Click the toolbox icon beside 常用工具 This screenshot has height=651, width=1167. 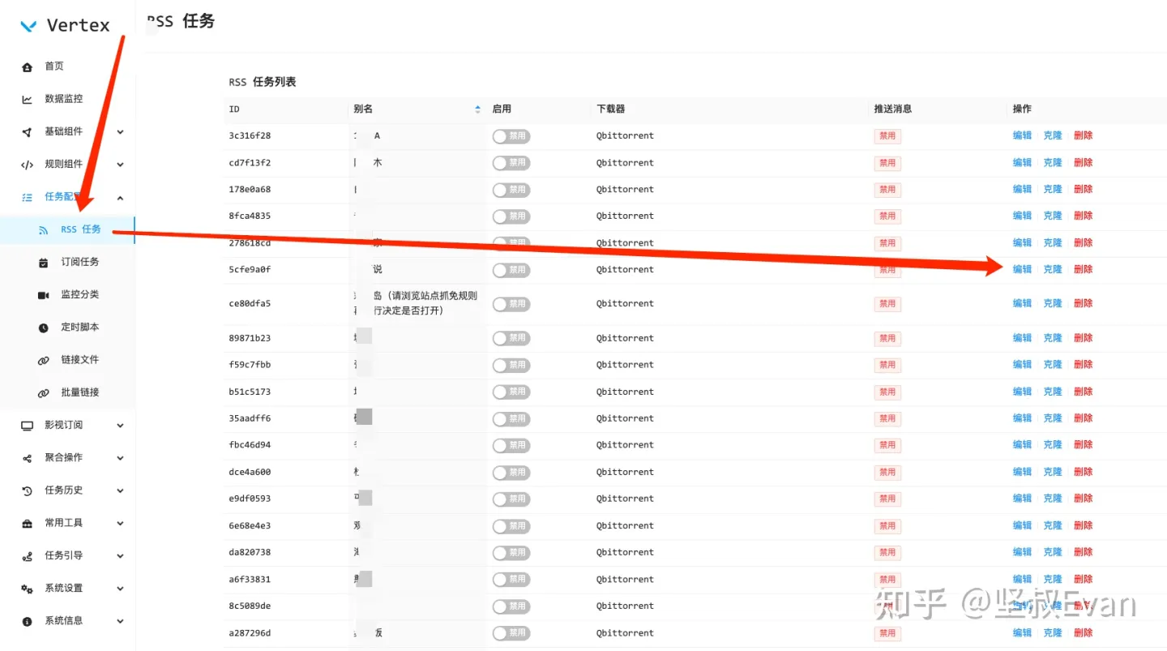pos(27,523)
